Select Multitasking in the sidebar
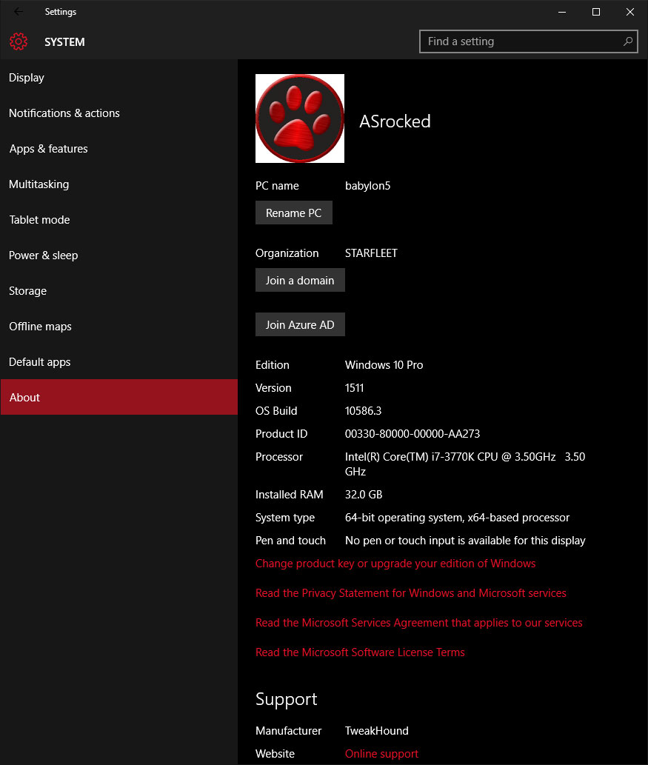Image resolution: width=648 pixels, height=765 pixels. pos(119,184)
